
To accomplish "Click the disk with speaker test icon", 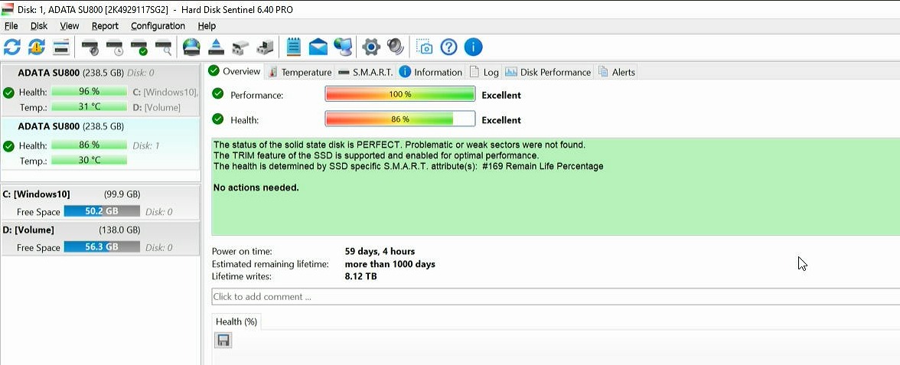I will [x=90, y=47].
